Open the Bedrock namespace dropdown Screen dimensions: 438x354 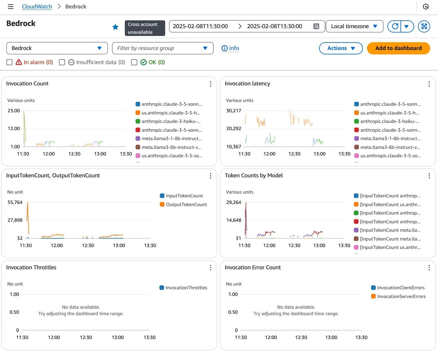[x=57, y=48]
